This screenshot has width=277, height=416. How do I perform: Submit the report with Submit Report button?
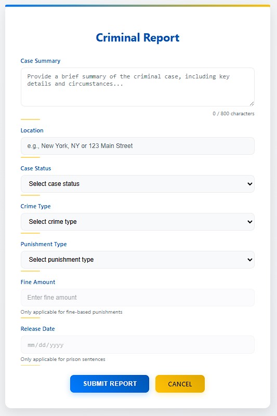coord(110,384)
